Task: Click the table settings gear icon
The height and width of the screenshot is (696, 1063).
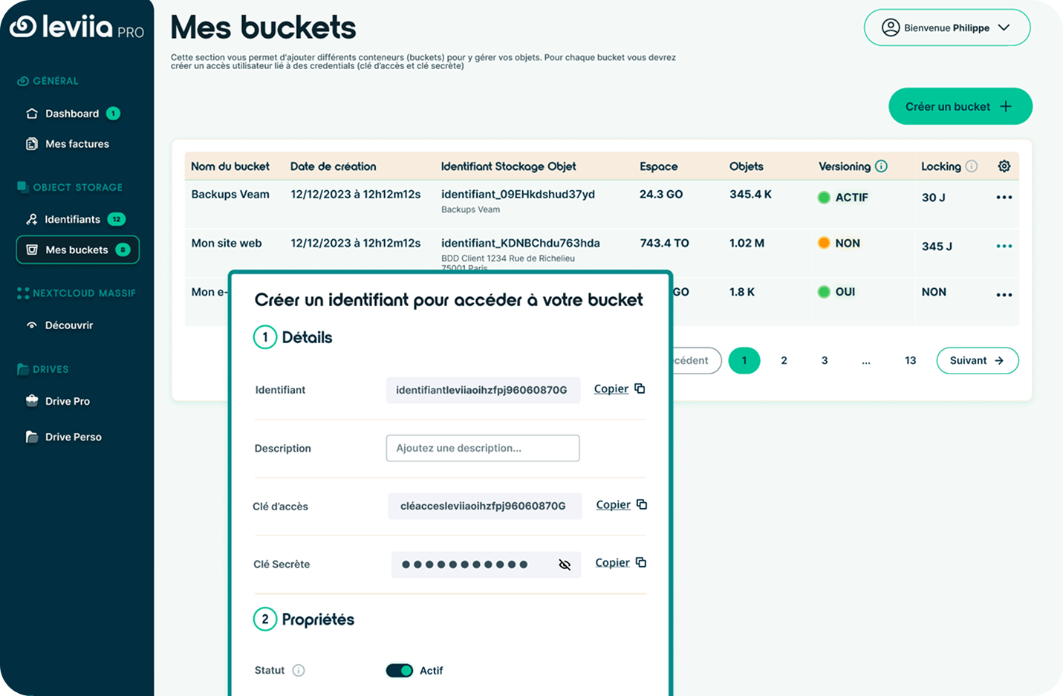Action: tap(1004, 166)
